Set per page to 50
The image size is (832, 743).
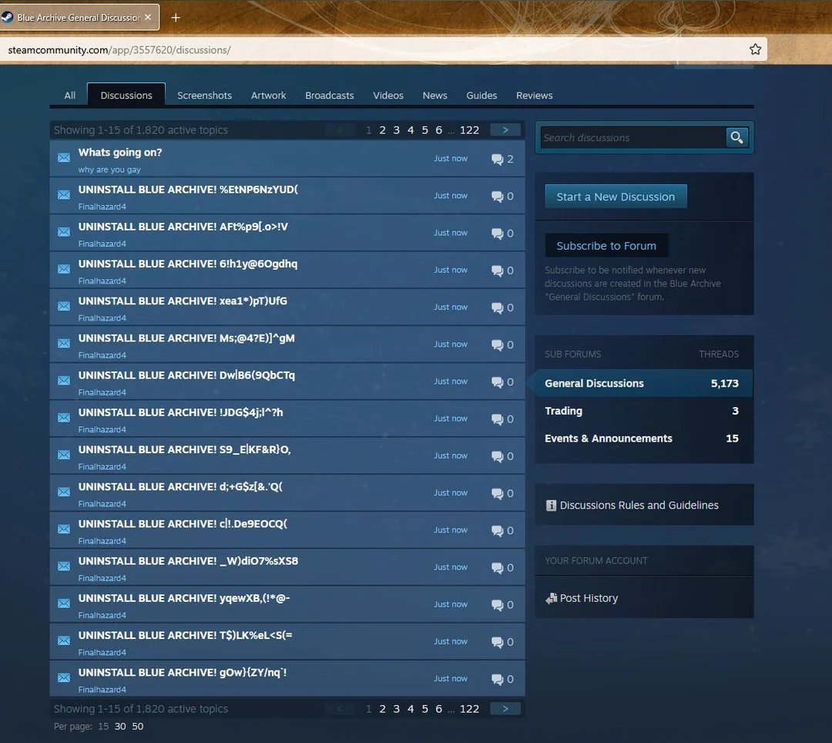[137, 727]
